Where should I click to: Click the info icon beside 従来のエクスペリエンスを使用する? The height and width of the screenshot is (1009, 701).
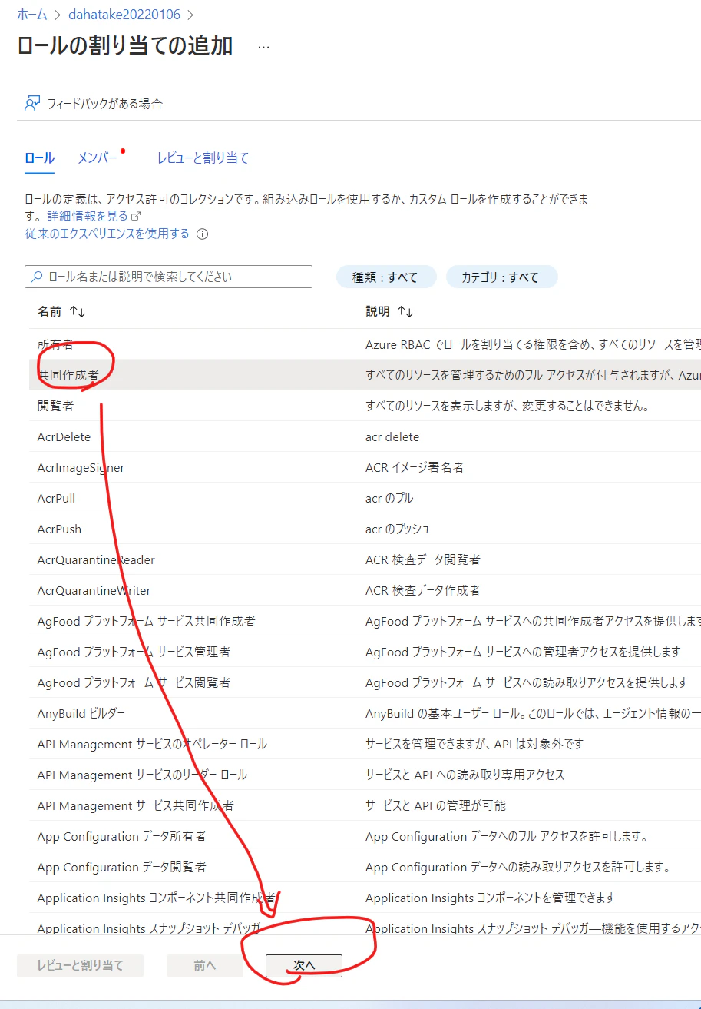[x=203, y=234]
